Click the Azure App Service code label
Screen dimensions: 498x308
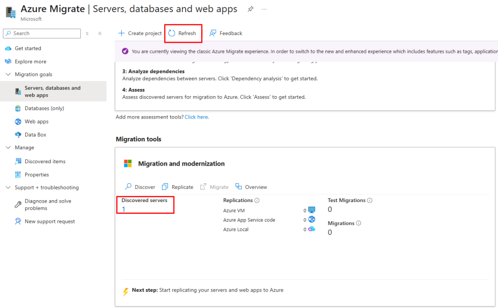(249, 220)
